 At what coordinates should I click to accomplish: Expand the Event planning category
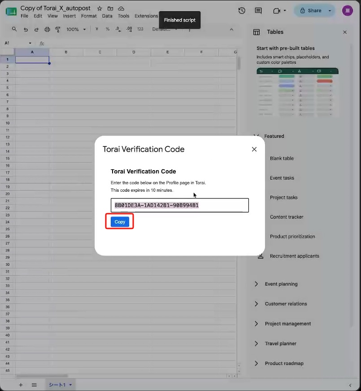coord(256,284)
